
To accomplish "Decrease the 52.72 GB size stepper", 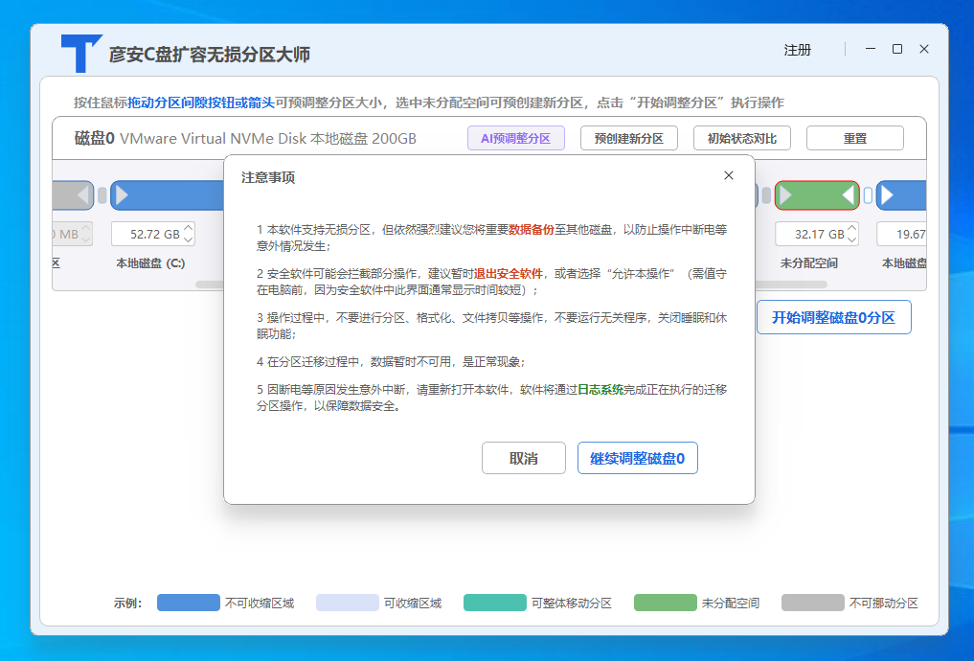I will coord(189,239).
